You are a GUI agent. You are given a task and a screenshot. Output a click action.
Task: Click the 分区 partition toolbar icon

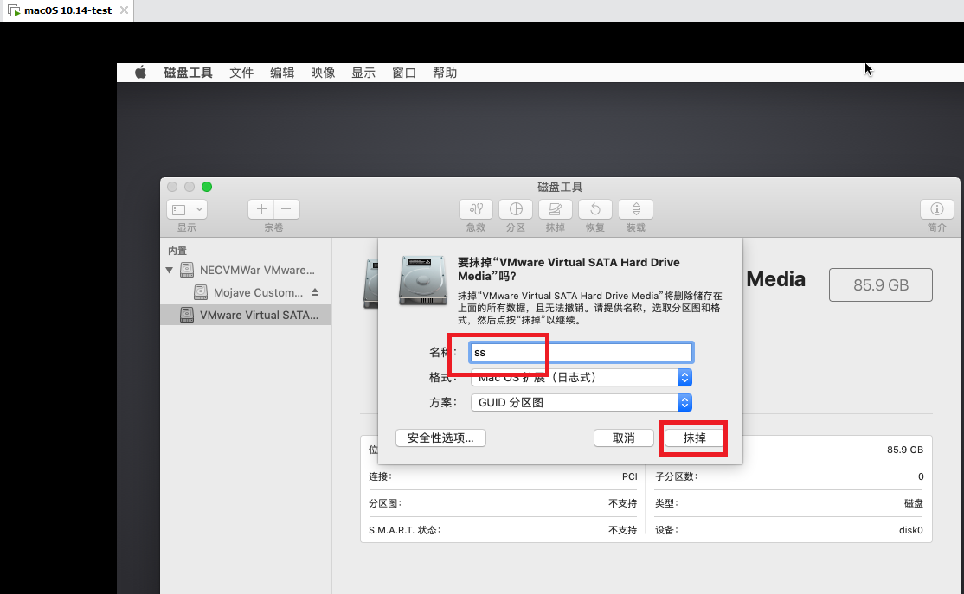516,209
